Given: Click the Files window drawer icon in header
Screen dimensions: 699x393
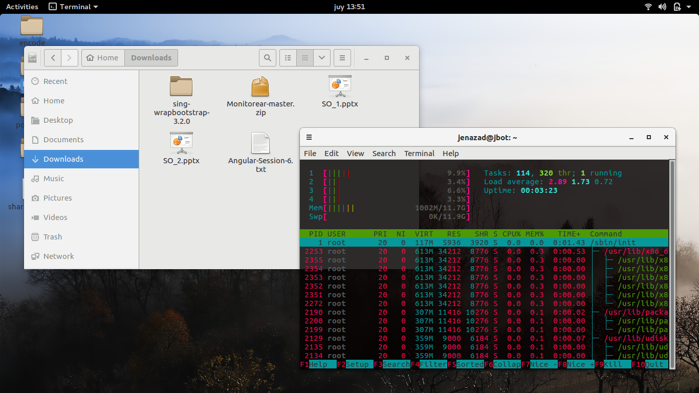Looking at the screenshot, I should (x=32, y=58).
